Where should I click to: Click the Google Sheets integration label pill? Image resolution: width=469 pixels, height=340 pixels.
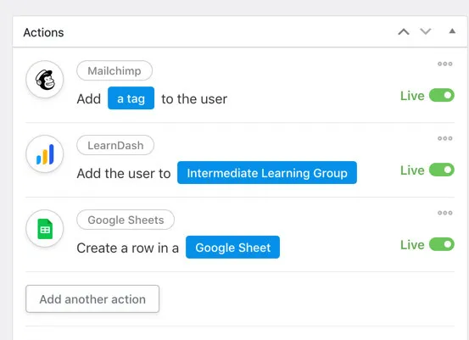(x=126, y=220)
